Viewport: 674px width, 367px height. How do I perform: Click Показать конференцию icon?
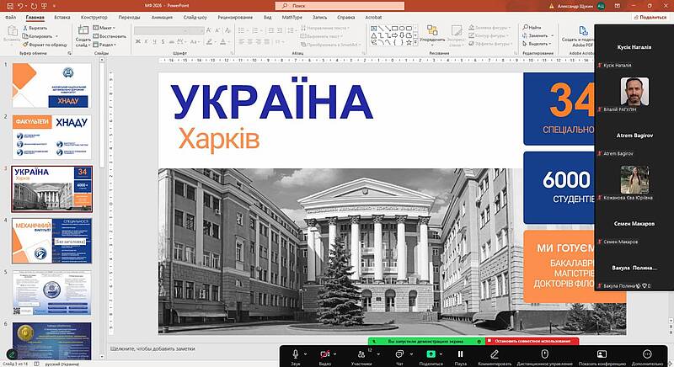pos(602,354)
